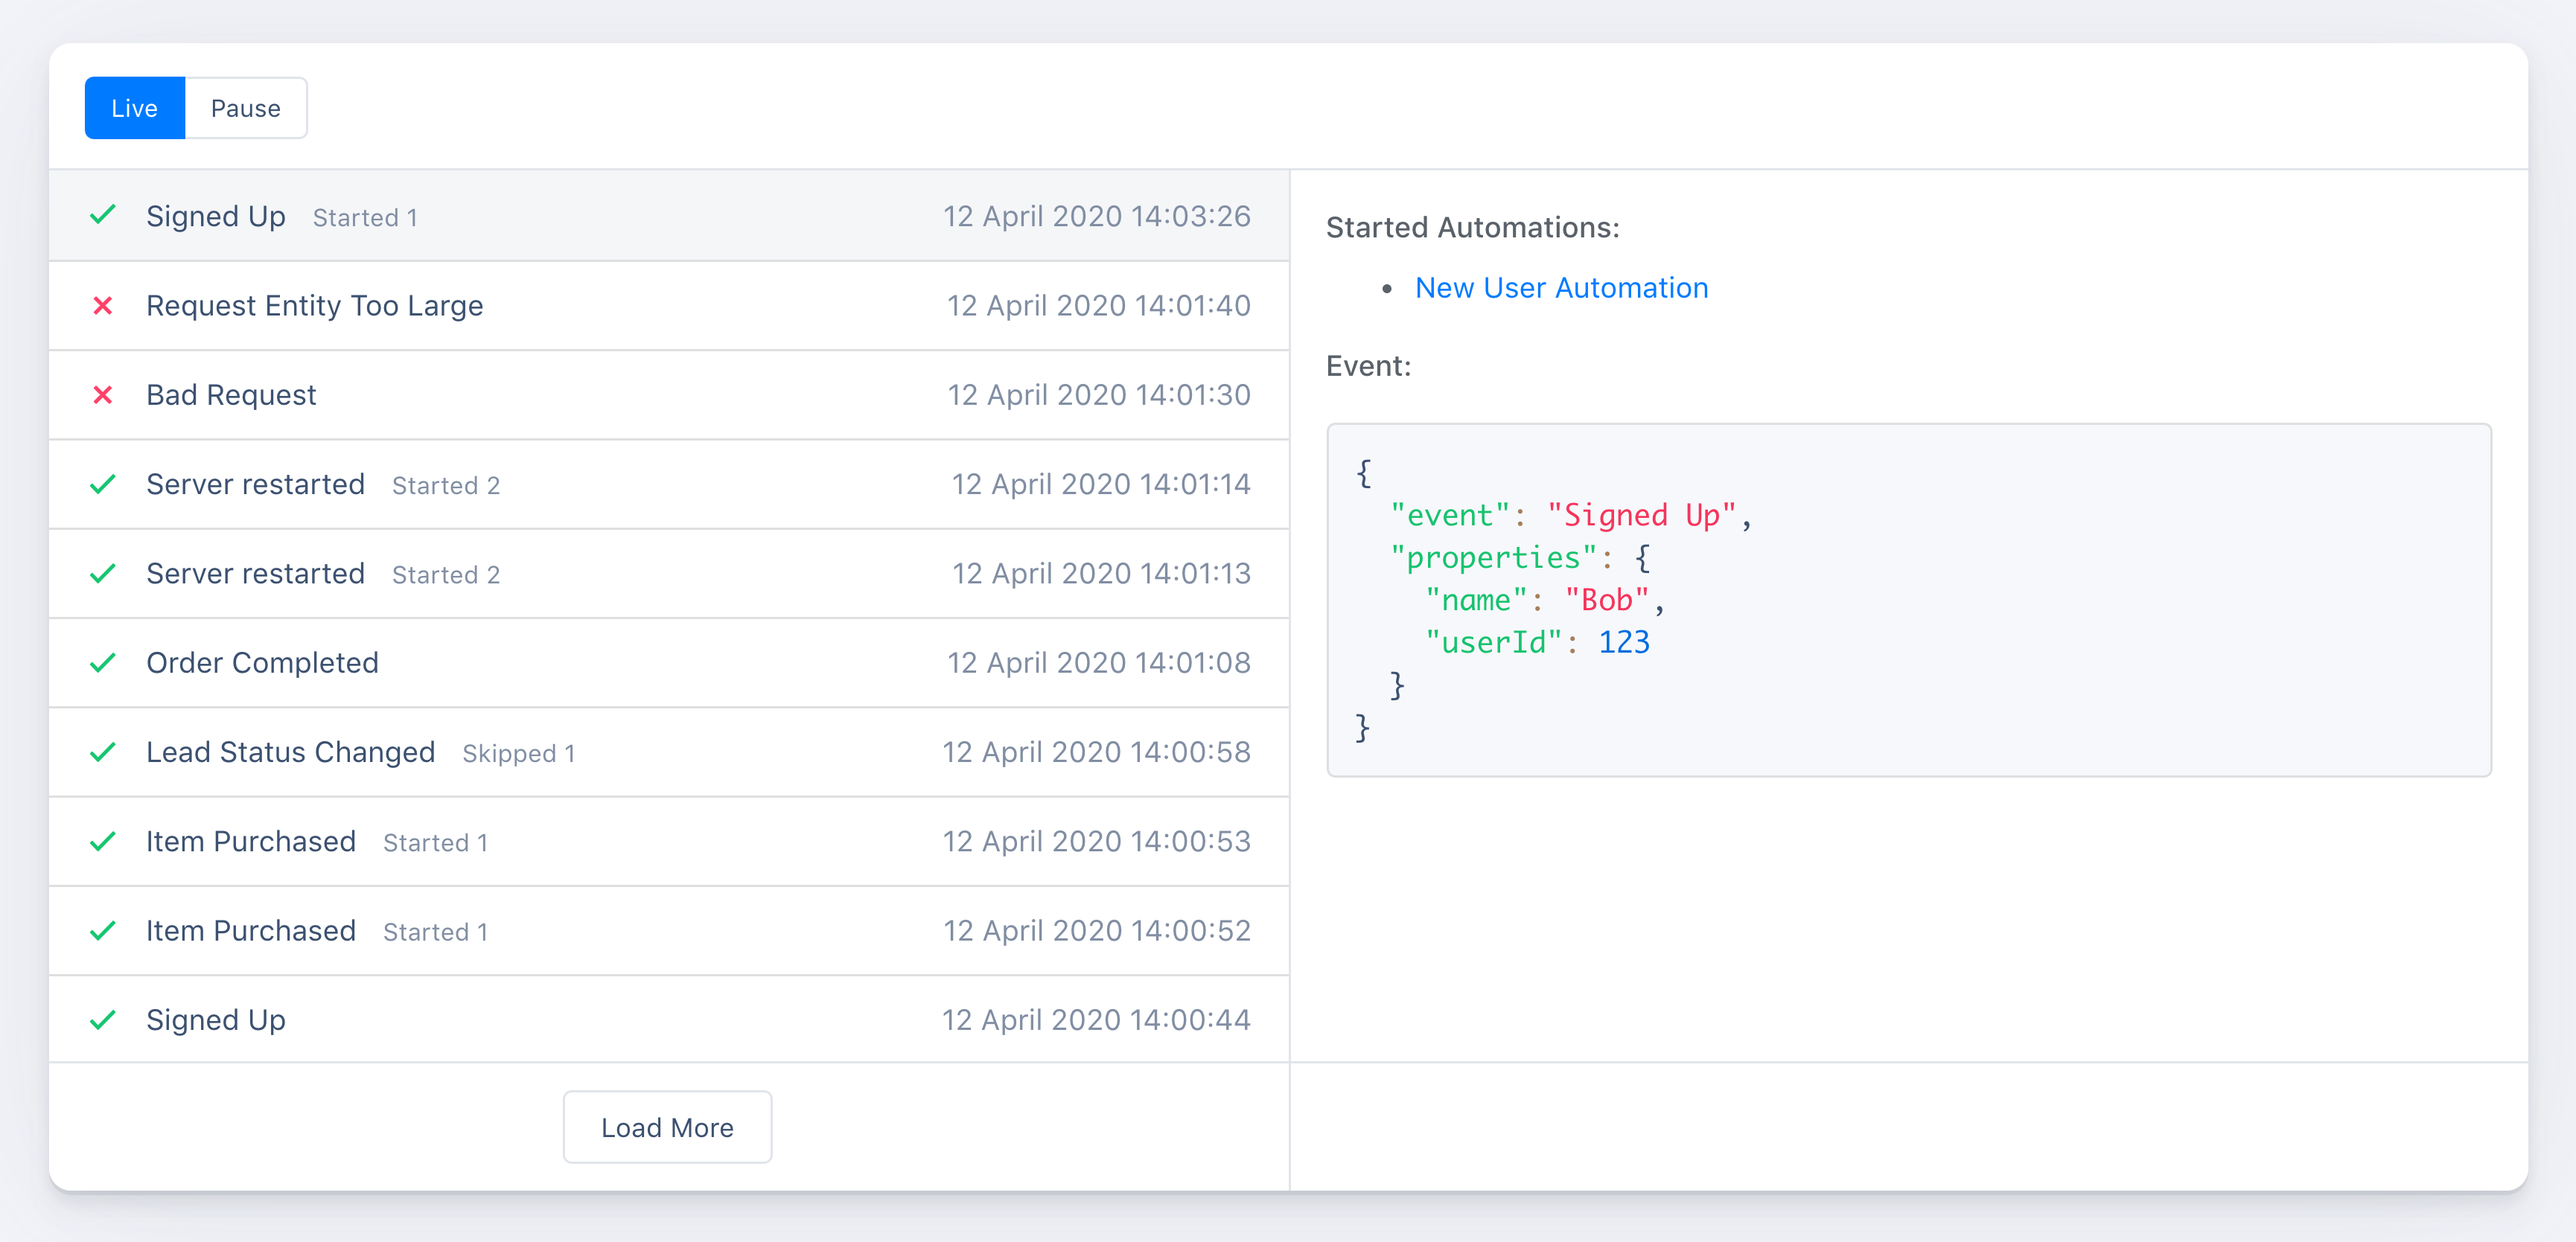Click the "Bob" value in JSON
This screenshot has width=2576, height=1242.
1607,600
